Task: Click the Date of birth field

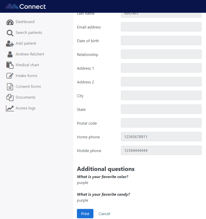Action: [x=161, y=40]
